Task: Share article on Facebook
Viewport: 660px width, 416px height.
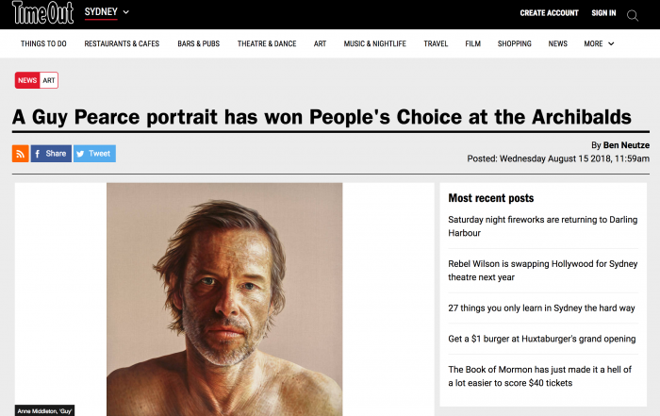Action: tap(51, 153)
